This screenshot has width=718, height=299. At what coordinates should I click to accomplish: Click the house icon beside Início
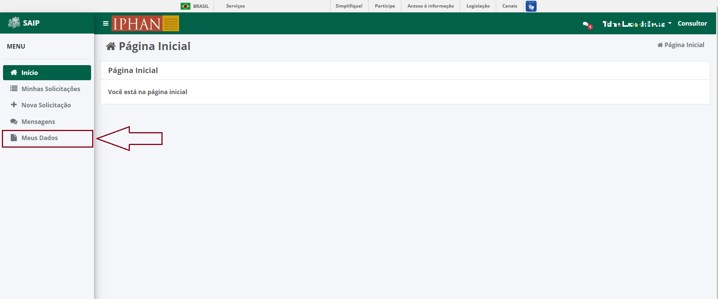[14, 72]
